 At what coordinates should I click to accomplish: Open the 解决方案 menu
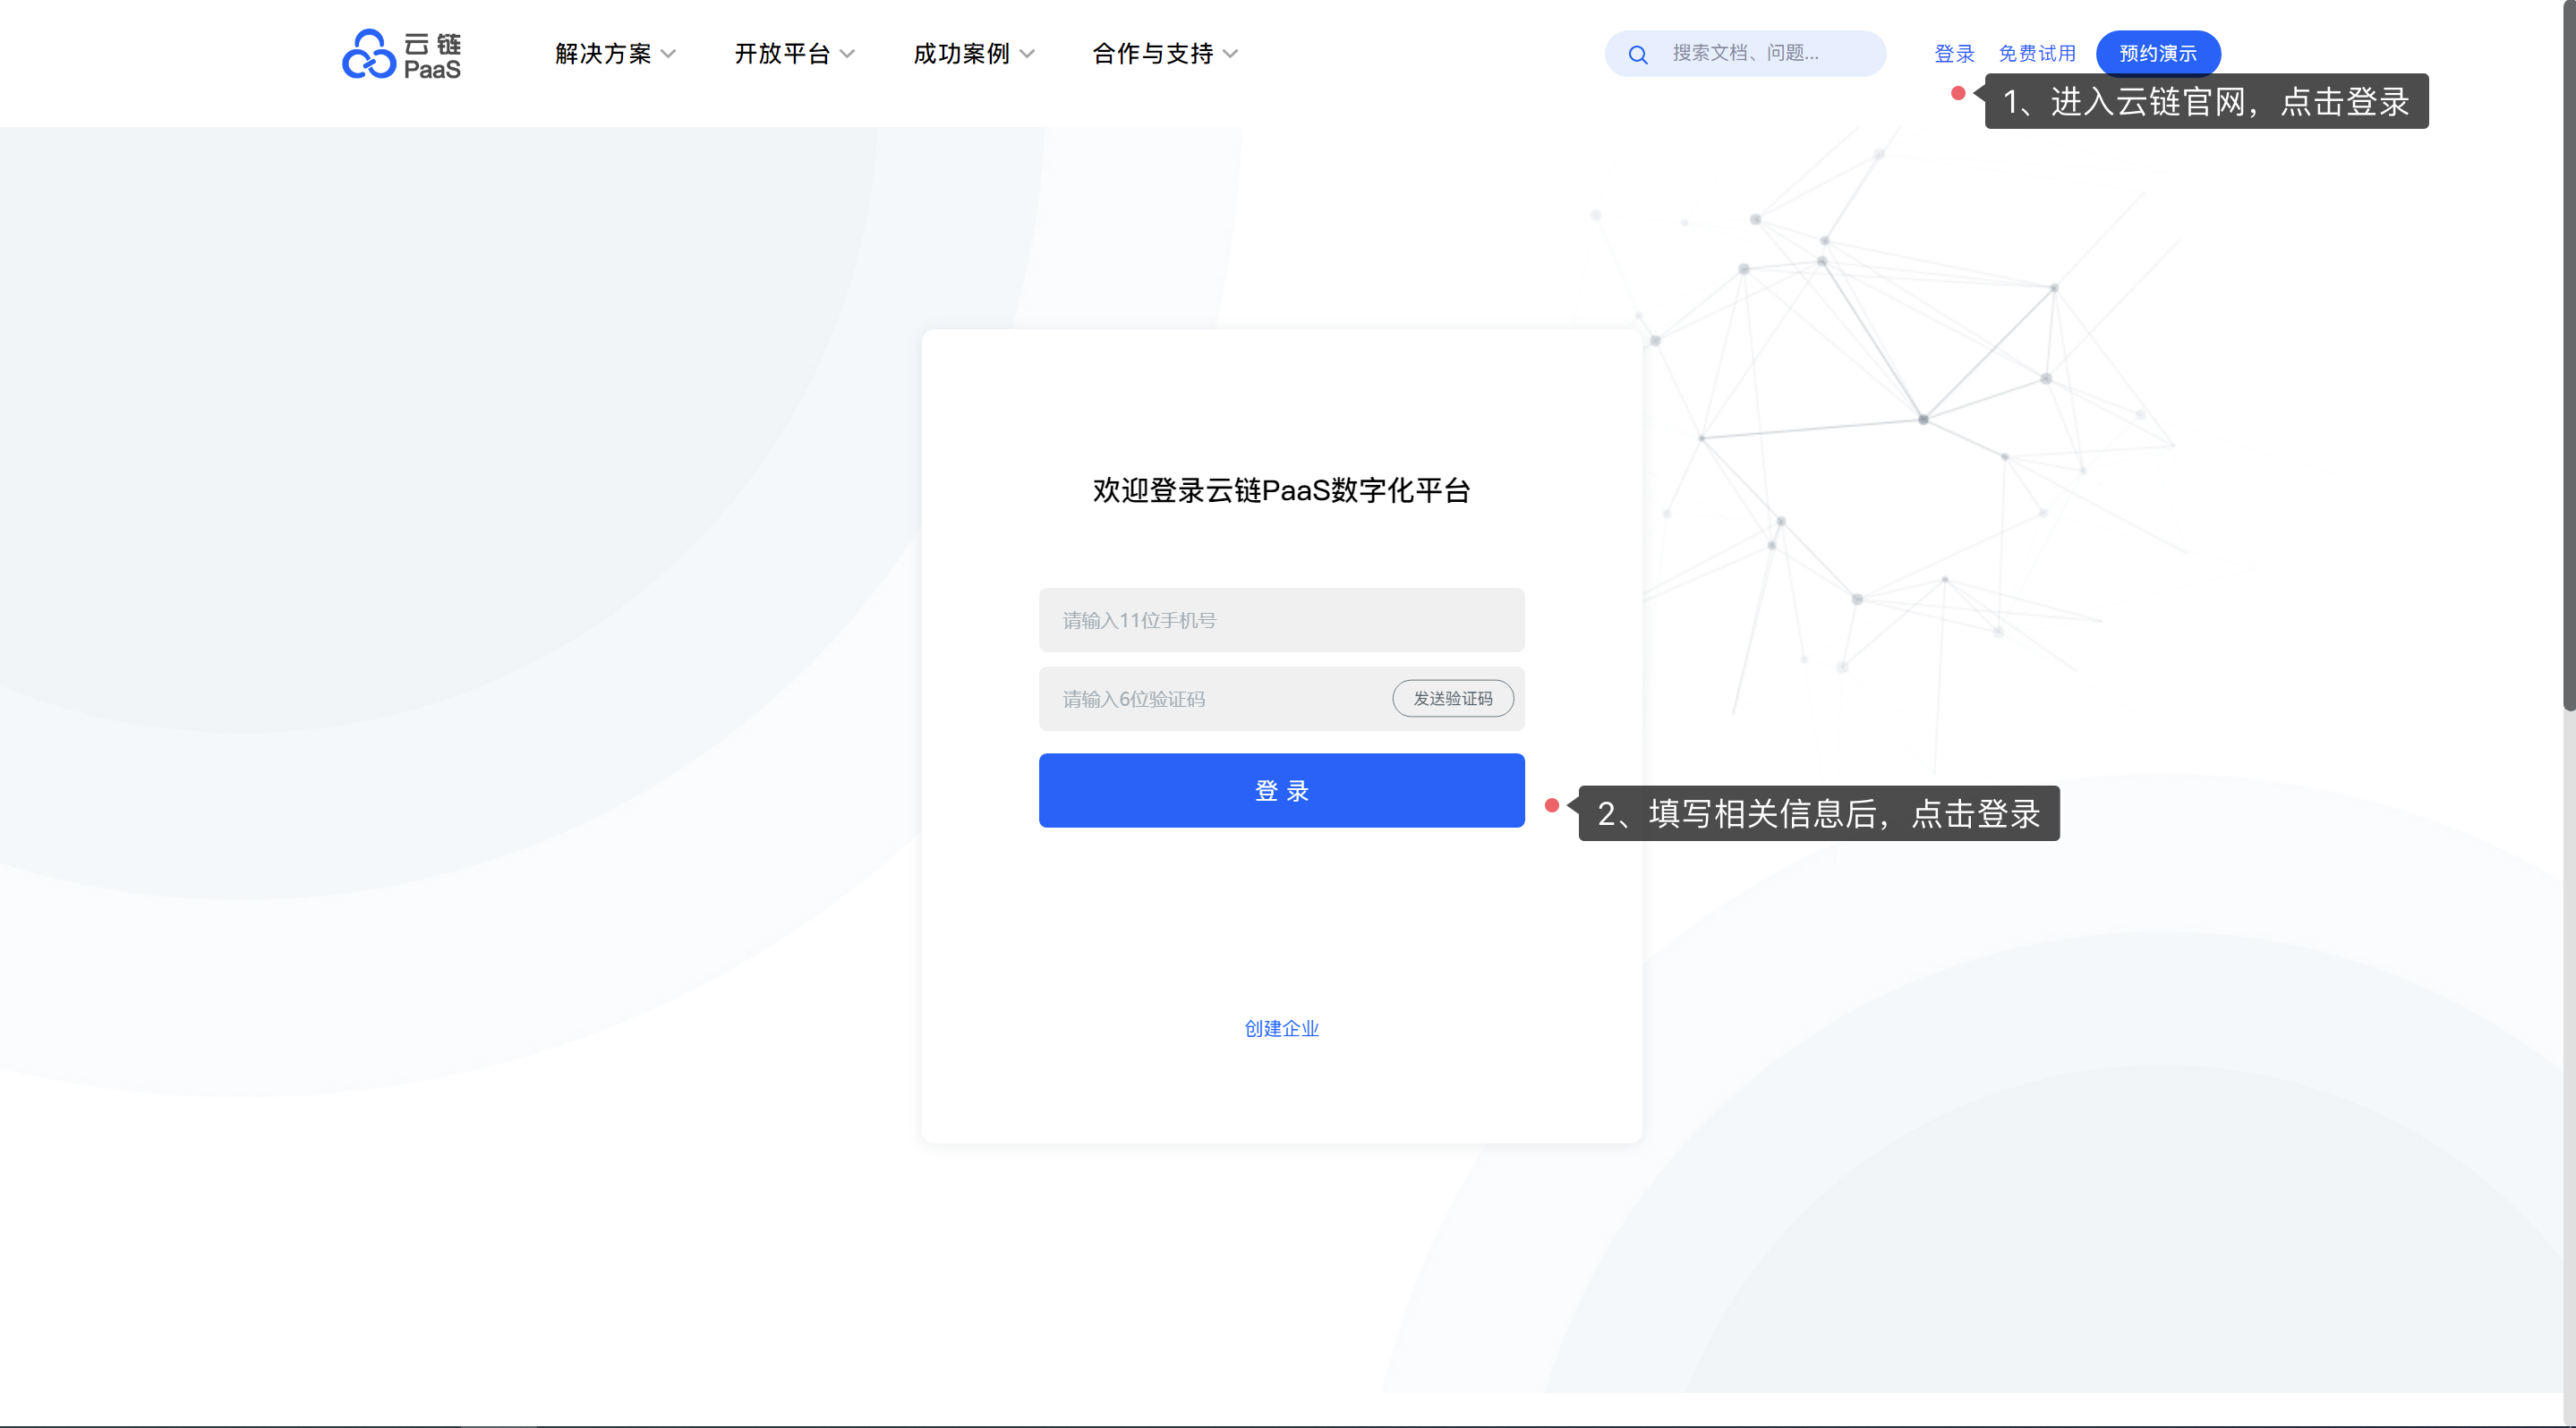pos(603,54)
